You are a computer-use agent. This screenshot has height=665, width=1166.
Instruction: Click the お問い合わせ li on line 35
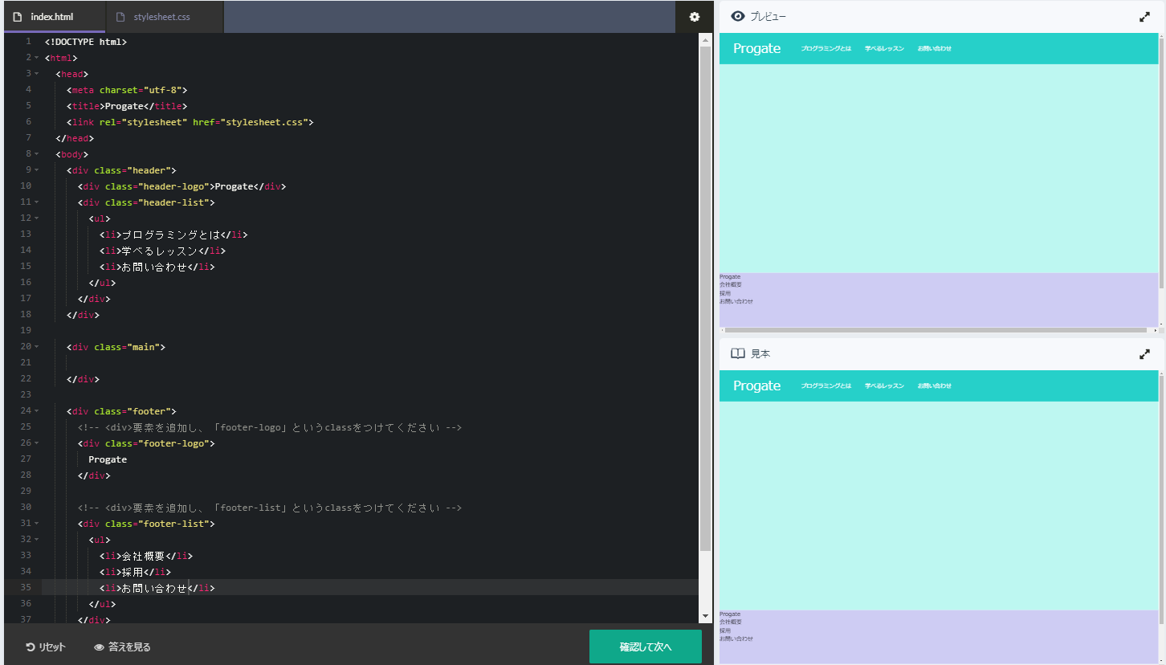click(x=157, y=588)
